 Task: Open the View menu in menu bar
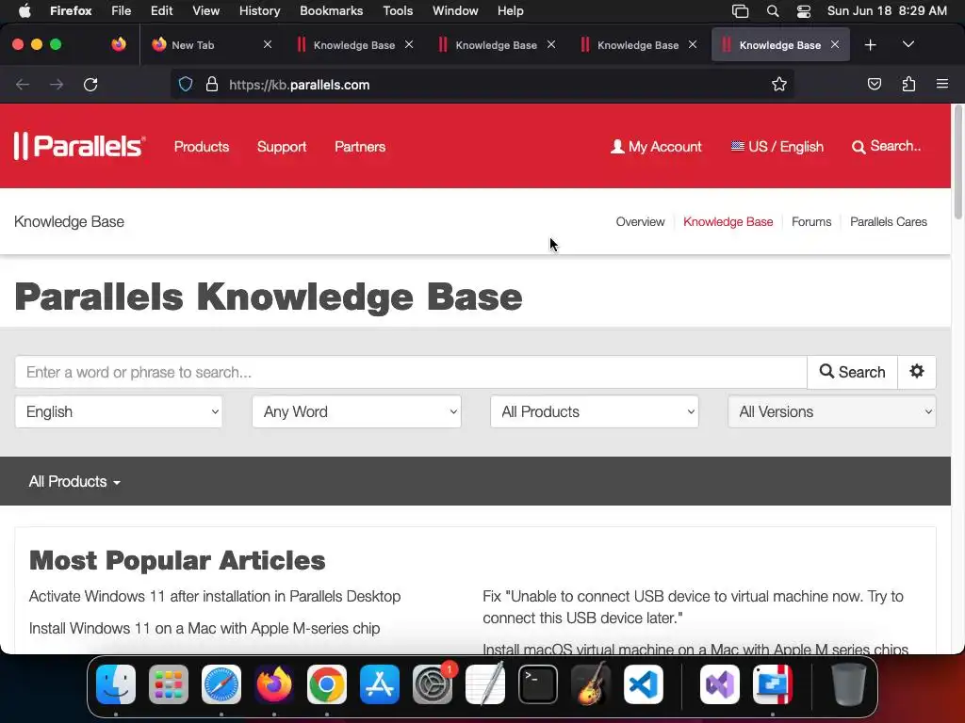pos(205,11)
